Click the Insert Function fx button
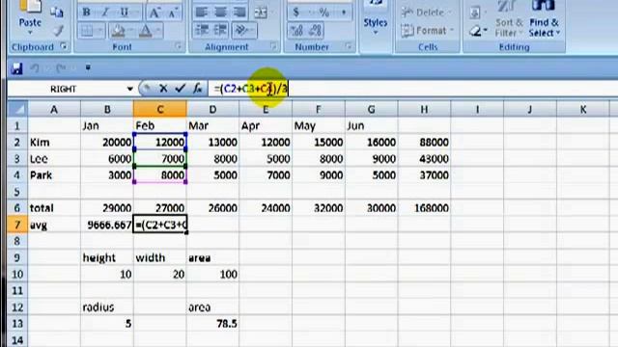 point(197,89)
